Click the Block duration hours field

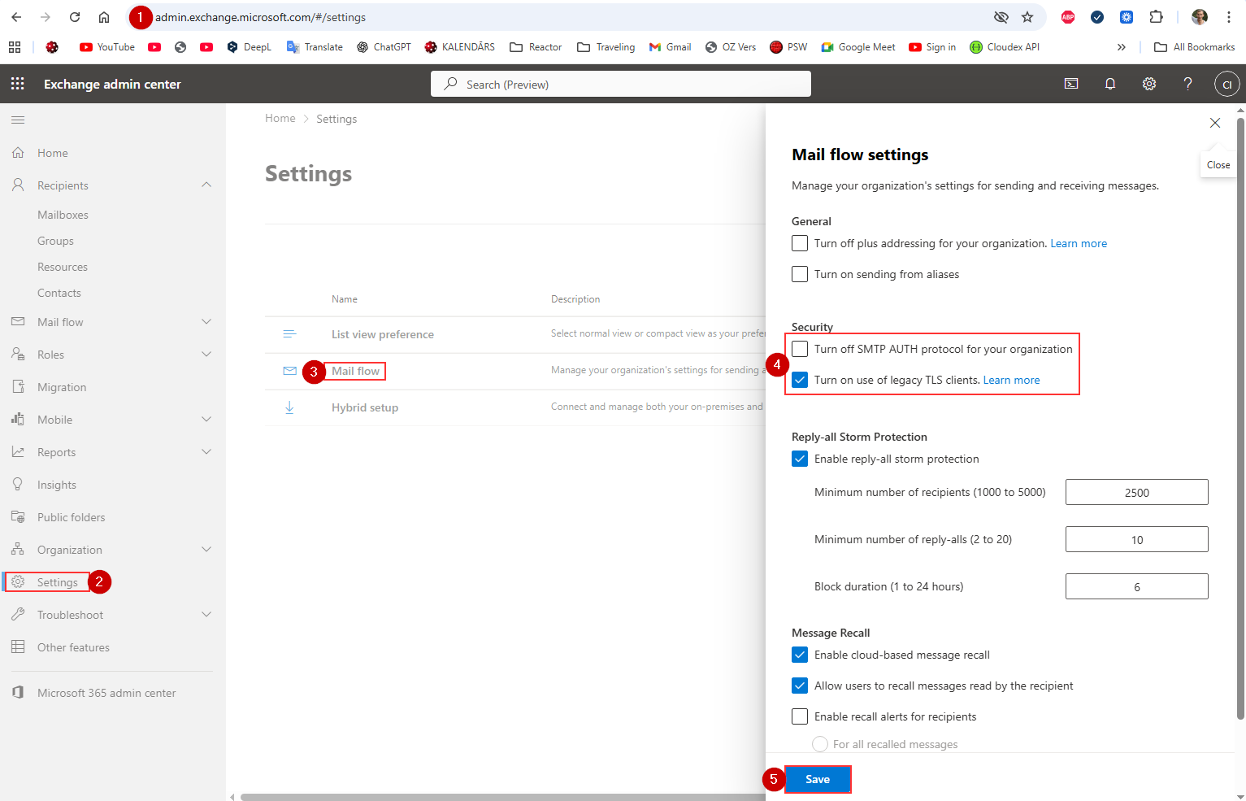[x=1135, y=586]
